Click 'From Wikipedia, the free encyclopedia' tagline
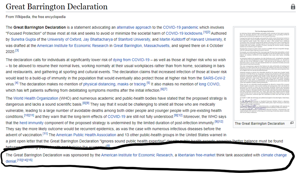The height and width of the screenshot is (173, 301). [36, 17]
